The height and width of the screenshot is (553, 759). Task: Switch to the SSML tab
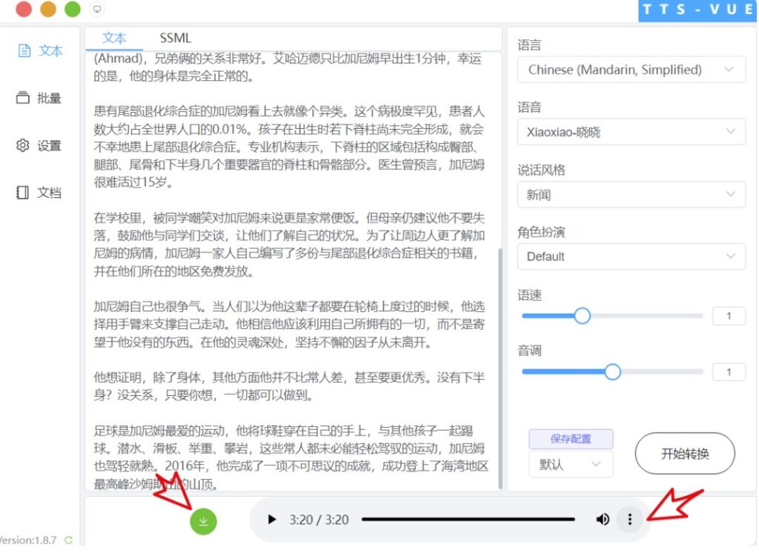(177, 38)
